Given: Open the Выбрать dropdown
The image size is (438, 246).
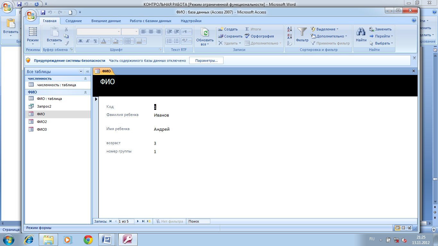Looking at the screenshot, I should click(381, 43).
